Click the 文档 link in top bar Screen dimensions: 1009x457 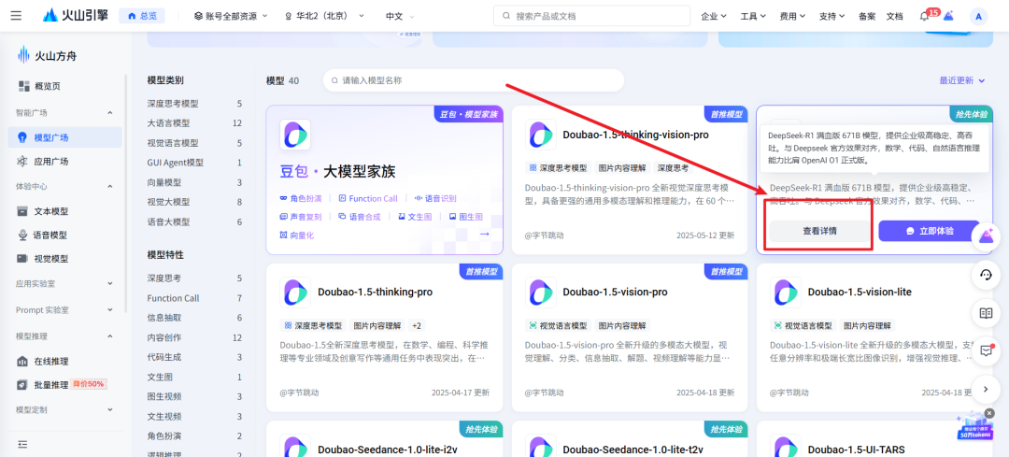[x=894, y=16]
